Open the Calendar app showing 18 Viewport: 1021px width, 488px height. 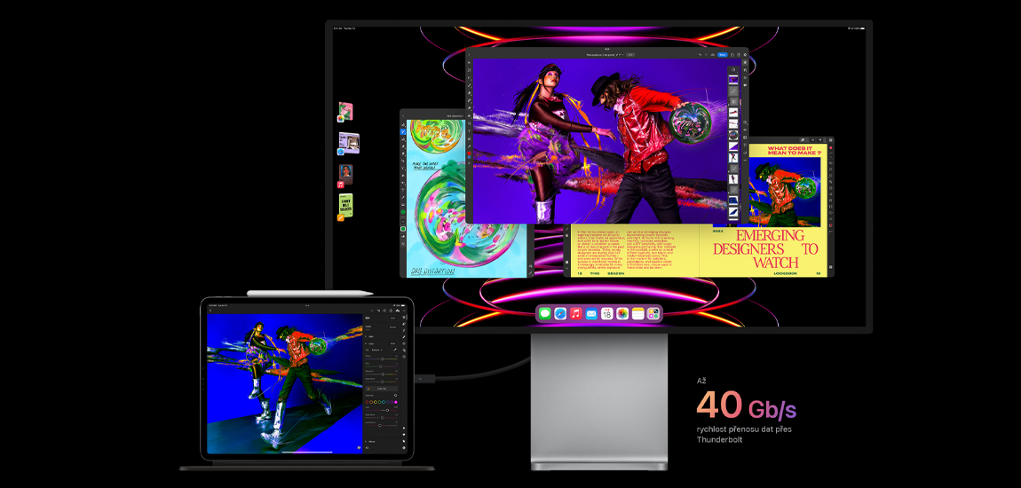606,314
